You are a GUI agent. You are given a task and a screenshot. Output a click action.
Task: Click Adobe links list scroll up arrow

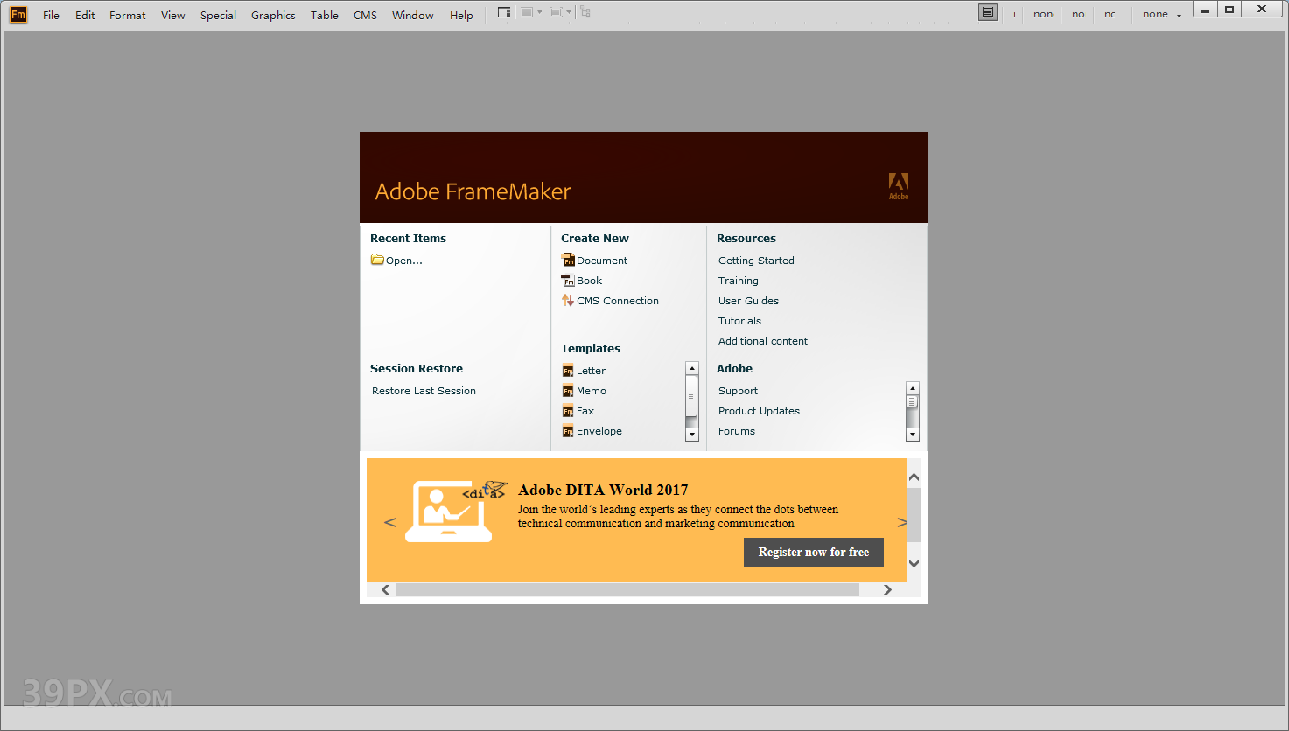coord(913,388)
